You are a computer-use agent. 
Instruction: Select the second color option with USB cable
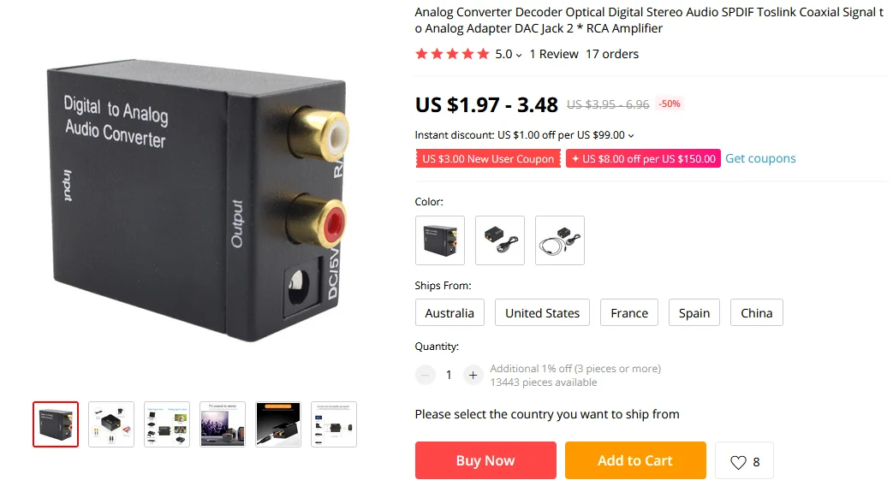(x=499, y=240)
